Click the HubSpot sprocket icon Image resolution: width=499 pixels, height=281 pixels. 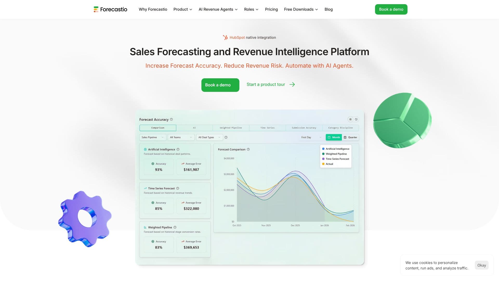tap(225, 37)
